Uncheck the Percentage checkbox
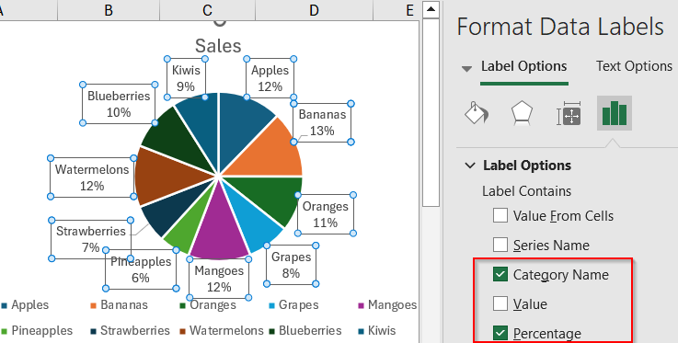 point(500,333)
